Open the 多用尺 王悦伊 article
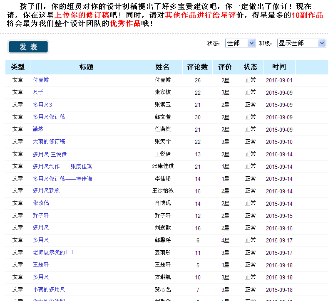328x301 pixels. tap(50, 154)
